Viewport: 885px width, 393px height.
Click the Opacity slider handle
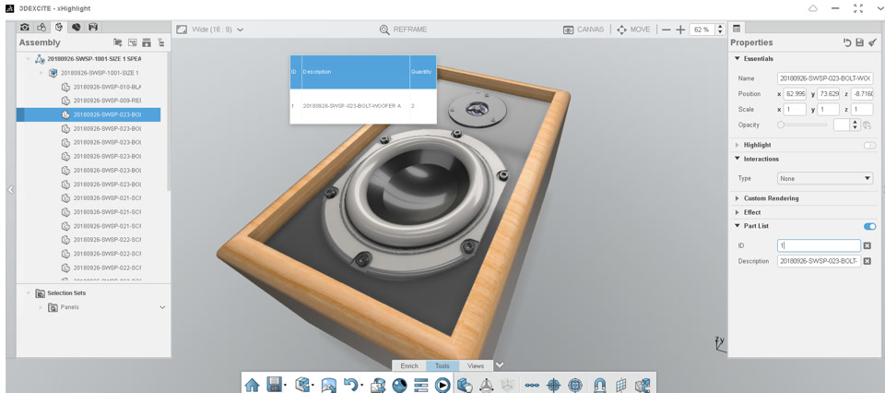pyautogui.click(x=781, y=125)
